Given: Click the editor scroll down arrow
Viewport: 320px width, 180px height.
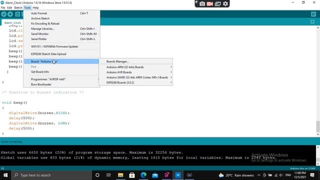Looking at the screenshot, I should [318, 134].
